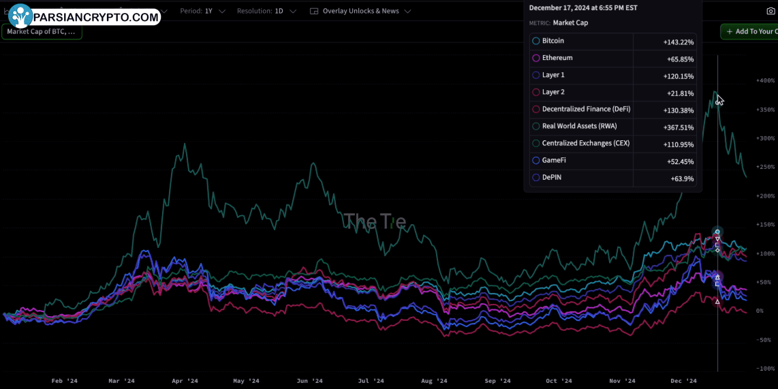The height and width of the screenshot is (389, 778).
Task: Click the Market Cap metric text in tooltip
Action: (571, 23)
